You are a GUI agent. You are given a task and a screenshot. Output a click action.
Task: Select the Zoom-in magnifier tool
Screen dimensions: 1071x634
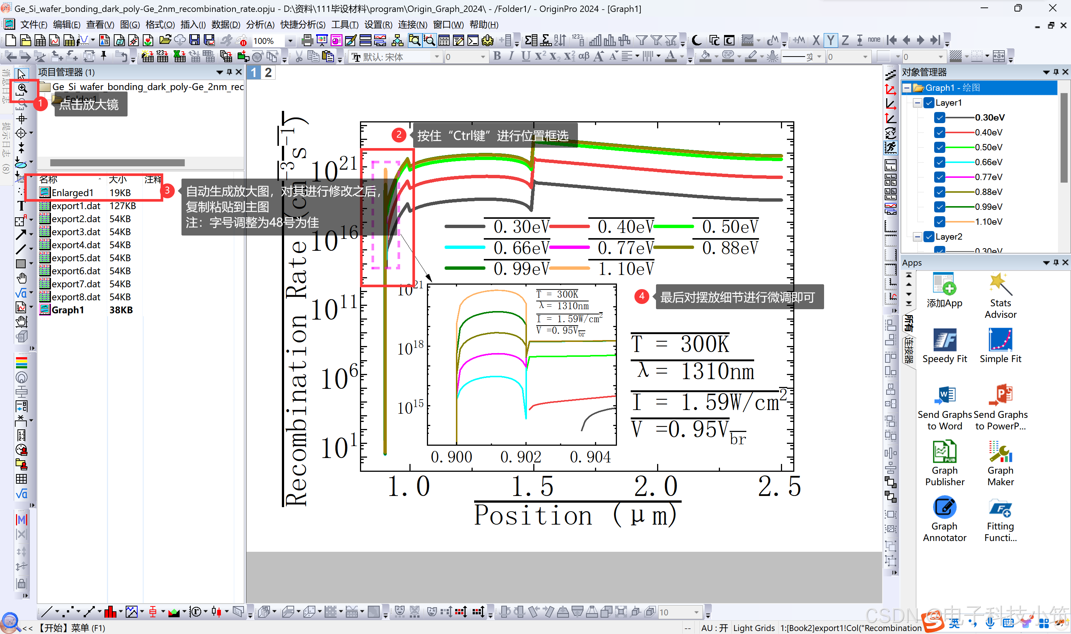tap(22, 89)
